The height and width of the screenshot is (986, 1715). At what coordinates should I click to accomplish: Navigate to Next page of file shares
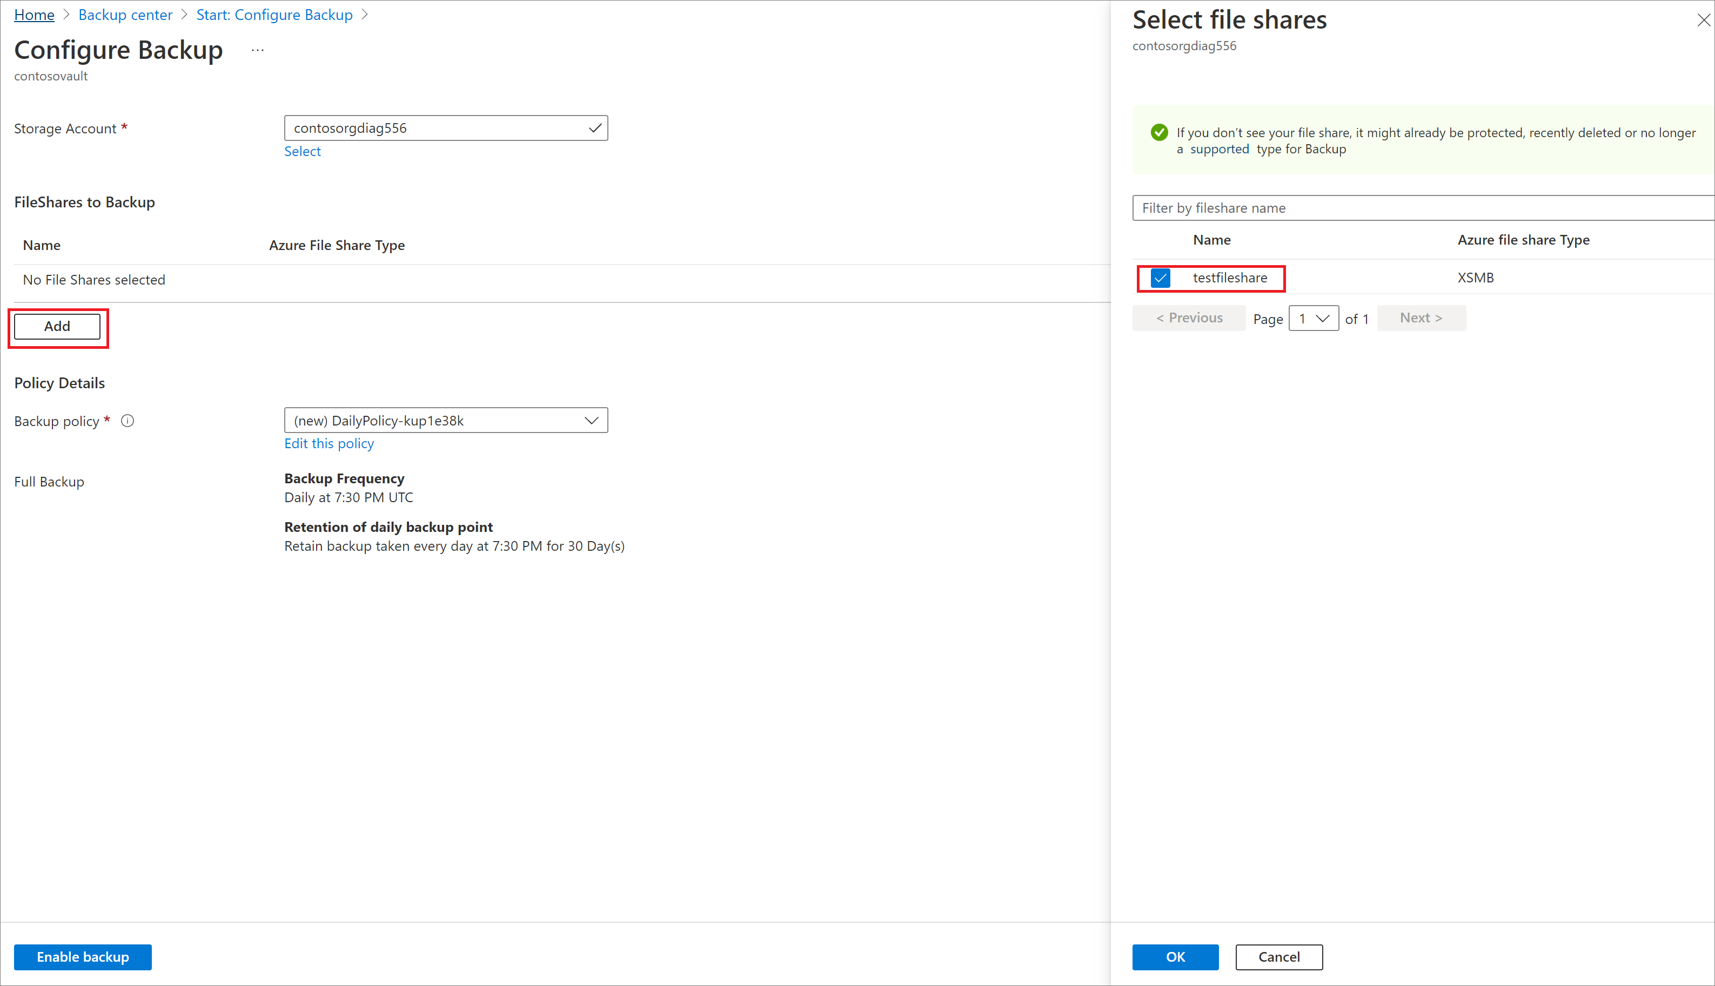[1422, 318]
